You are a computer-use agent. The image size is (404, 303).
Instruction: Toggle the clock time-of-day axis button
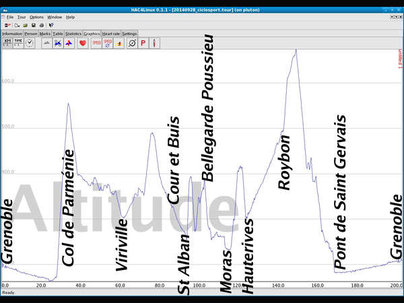point(30,42)
